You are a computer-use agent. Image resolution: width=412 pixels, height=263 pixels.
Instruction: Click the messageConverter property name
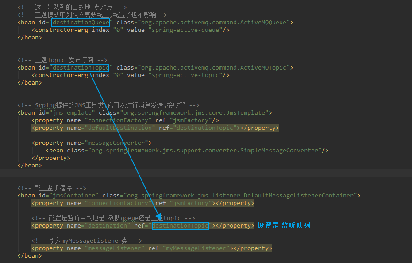coord(116,143)
